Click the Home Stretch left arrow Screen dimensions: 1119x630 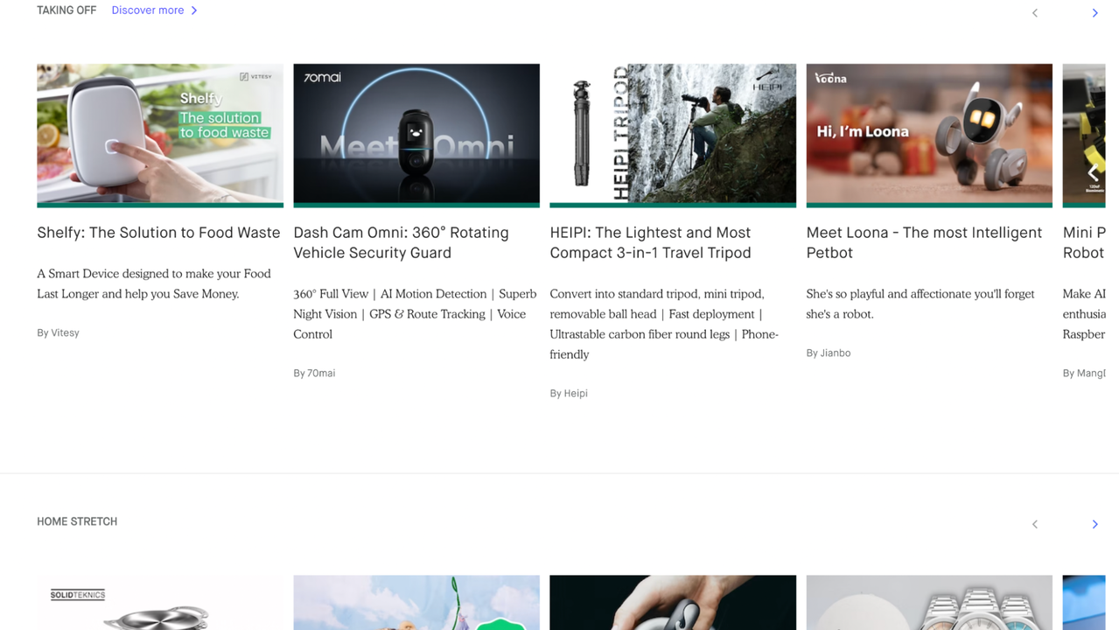[1035, 523]
